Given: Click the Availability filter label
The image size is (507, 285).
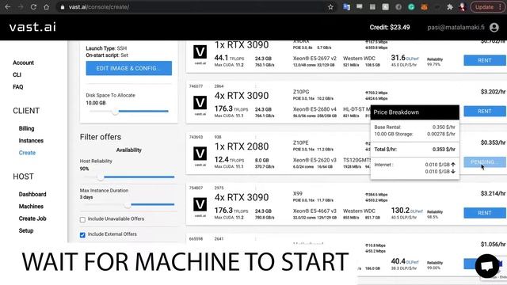Looking at the screenshot, I should pyautogui.click(x=128, y=150).
